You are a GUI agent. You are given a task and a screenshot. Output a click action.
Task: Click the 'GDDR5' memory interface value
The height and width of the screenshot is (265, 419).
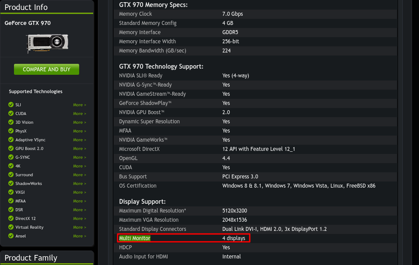click(x=230, y=32)
